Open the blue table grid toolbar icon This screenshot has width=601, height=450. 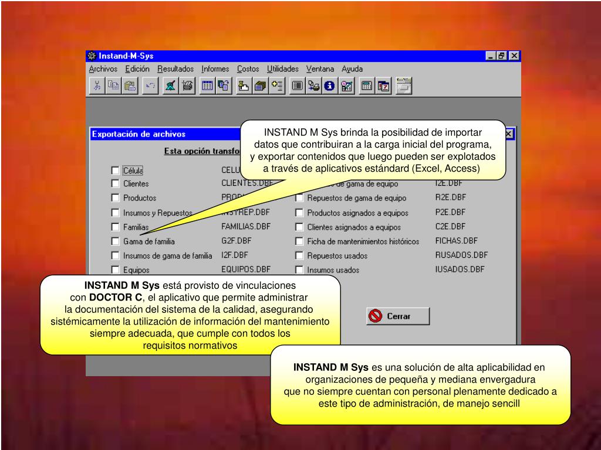[207, 86]
